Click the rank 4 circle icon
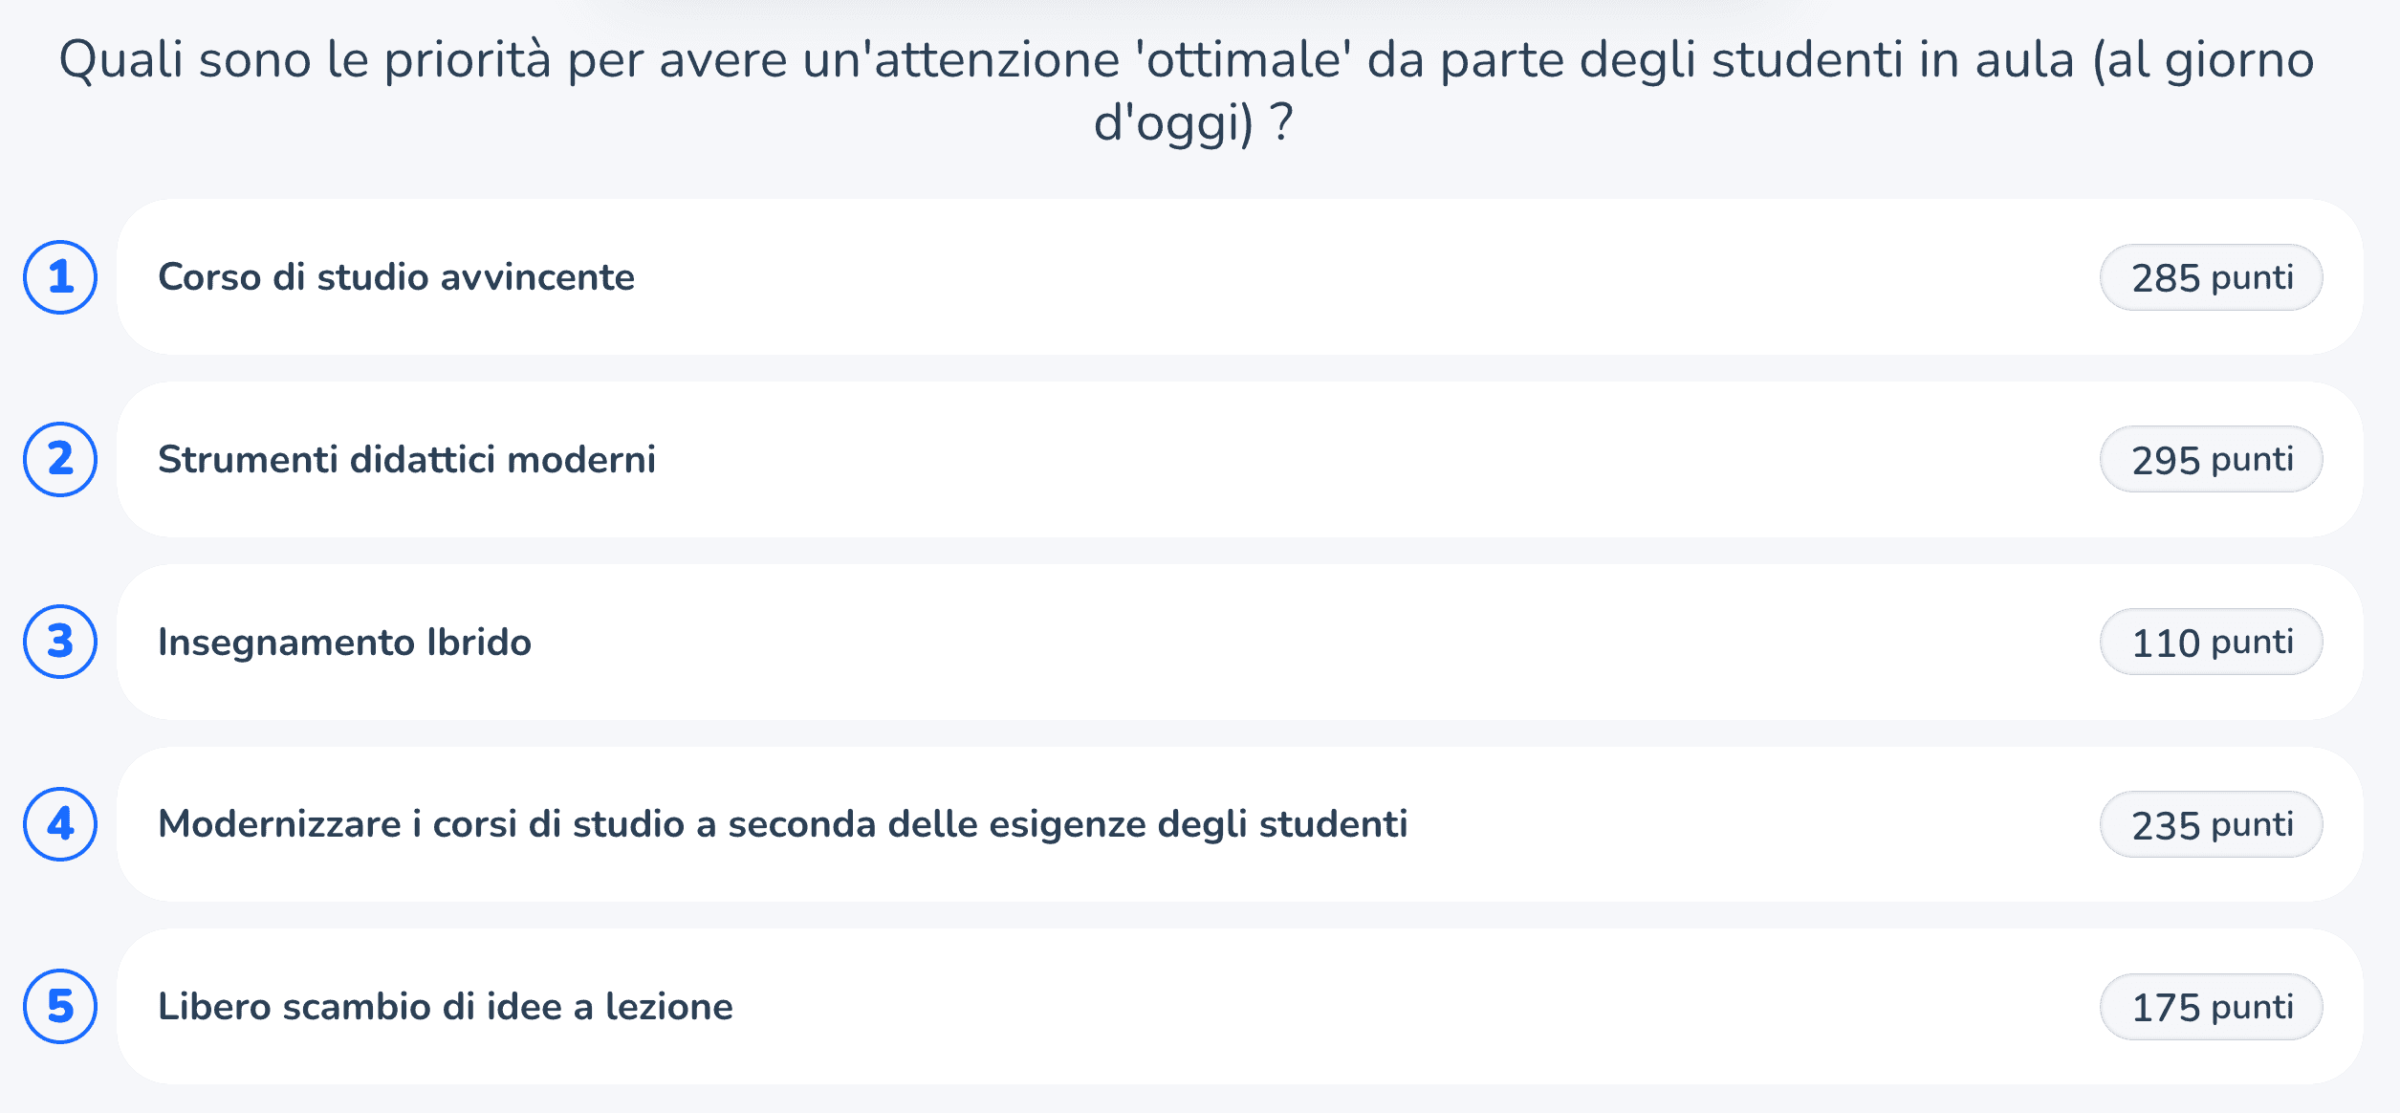 pos(60,824)
